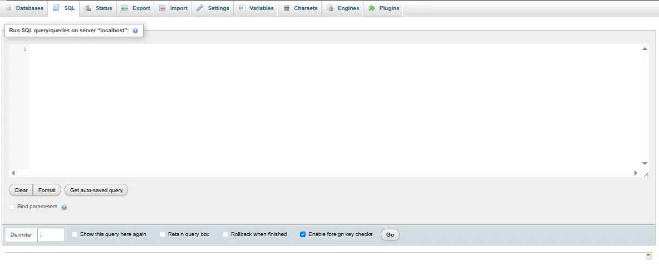Image resolution: width=659 pixels, height=266 pixels.
Task: Click the Settings wrench icon
Action: point(200,8)
